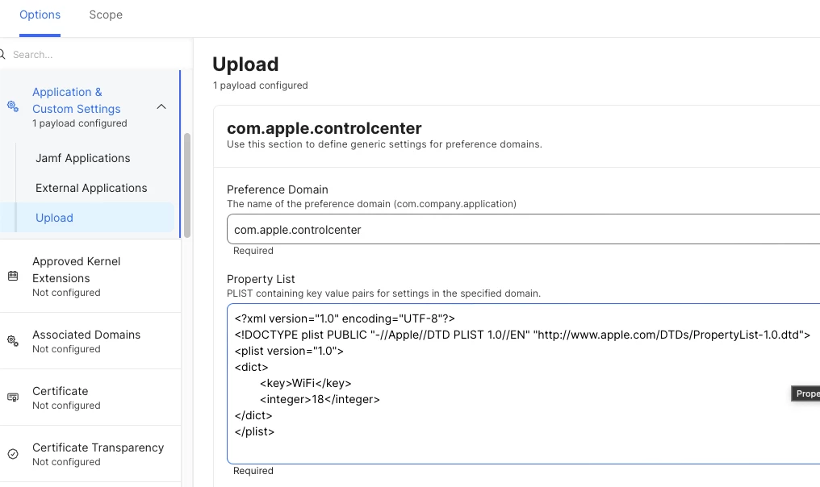The height and width of the screenshot is (487, 820).
Task: Click the xml version declaration line
Action: point(345,318)
